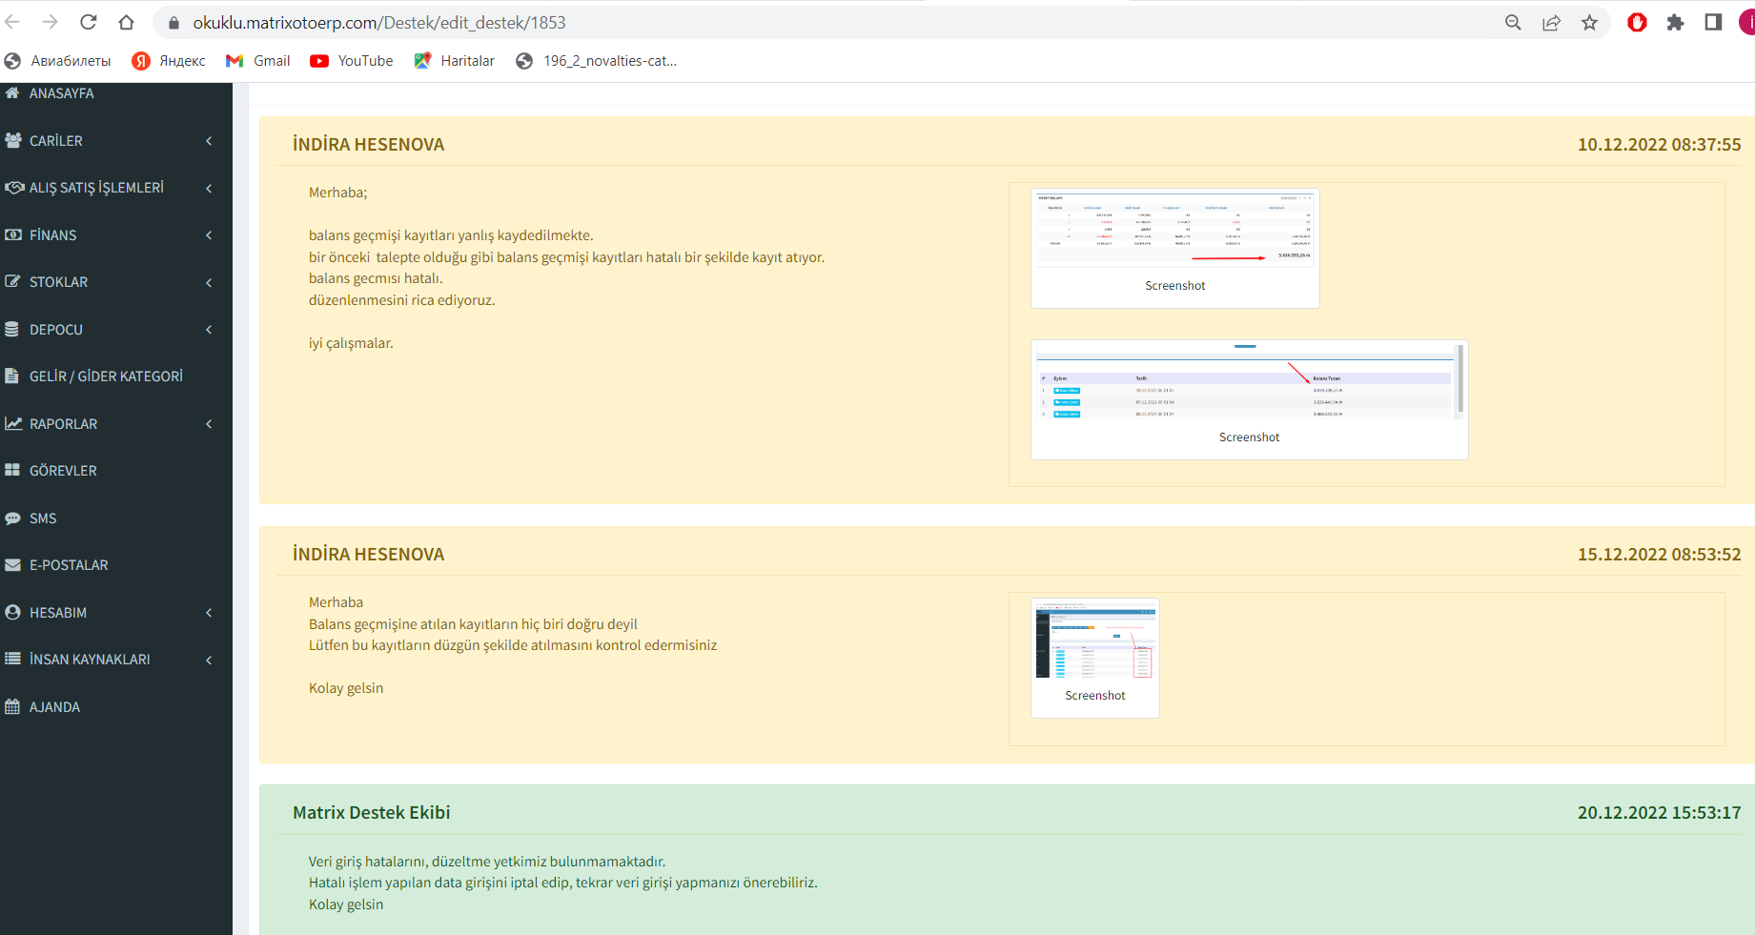Open the DEPOCU sidebar menu

[56, 330]
